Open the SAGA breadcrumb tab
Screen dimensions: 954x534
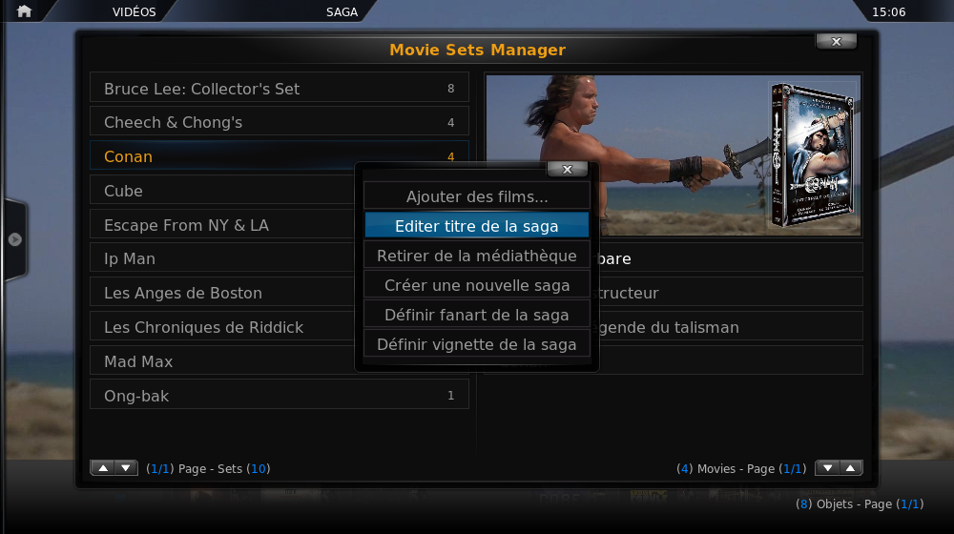point(342,11)
